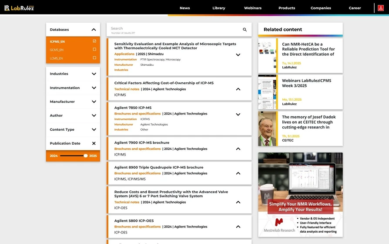Open the Companies menu
The height and width of the screenshot is (244, 389).
(x=321, y=8)
